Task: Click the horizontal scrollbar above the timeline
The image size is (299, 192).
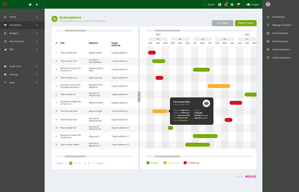Action: point(167,31)
